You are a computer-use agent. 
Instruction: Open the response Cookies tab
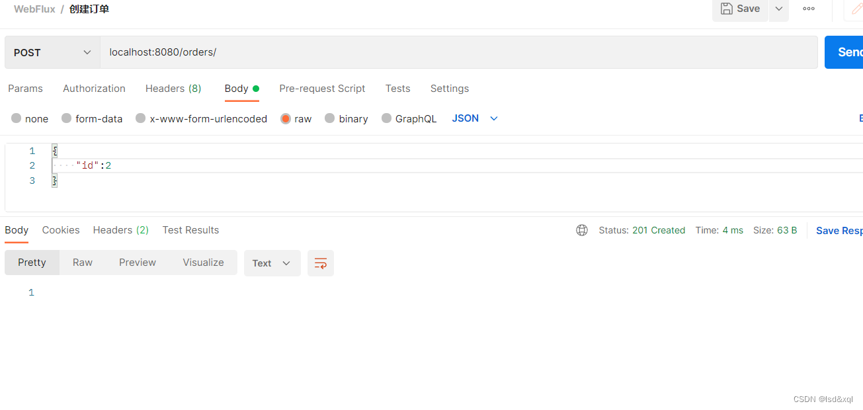click(61, 230)
